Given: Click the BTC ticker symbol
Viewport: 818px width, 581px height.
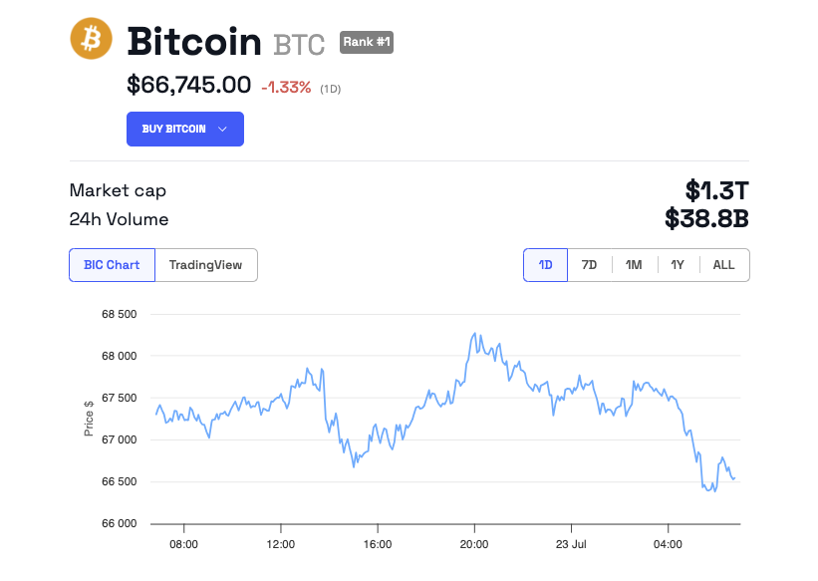Looking at the screenshot, I should pos(299,44).
